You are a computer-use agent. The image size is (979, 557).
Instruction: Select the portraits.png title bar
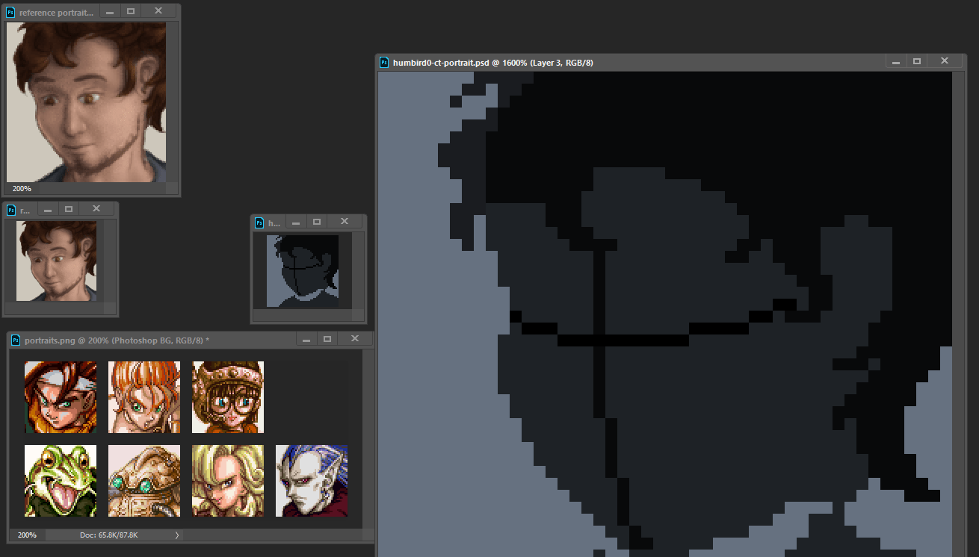[149, 340]
